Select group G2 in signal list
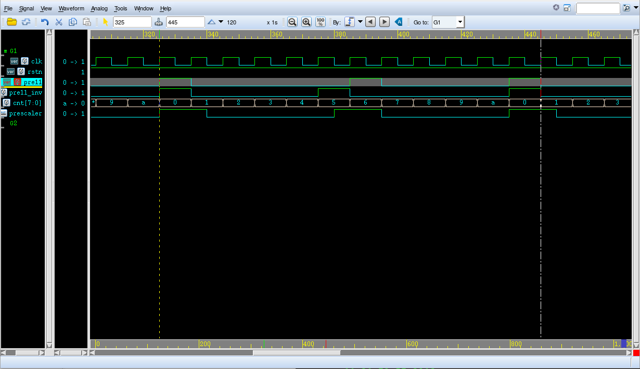 pyautogui.click(x=13, y=124)
